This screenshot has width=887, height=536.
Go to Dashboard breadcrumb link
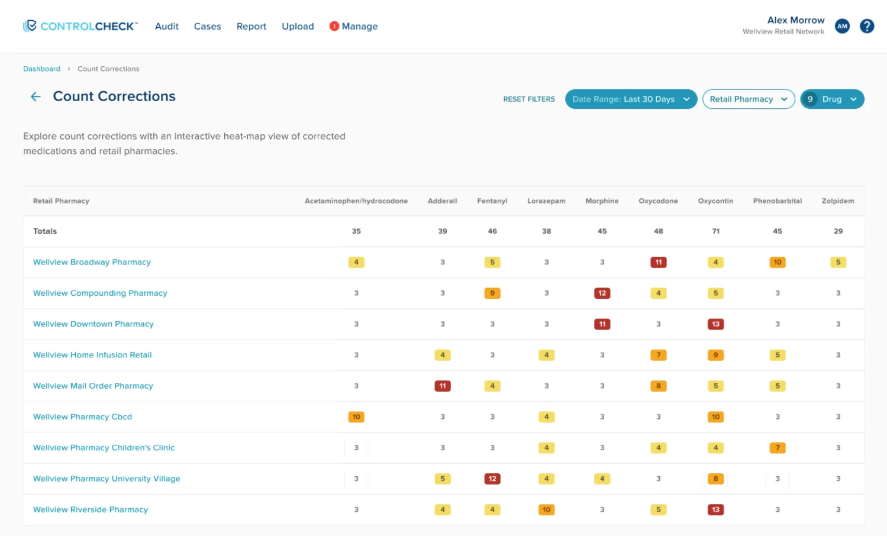tap(41, 69)
